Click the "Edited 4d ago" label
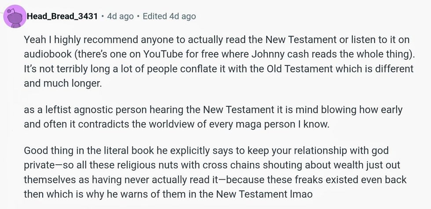 tap(169, 16)
